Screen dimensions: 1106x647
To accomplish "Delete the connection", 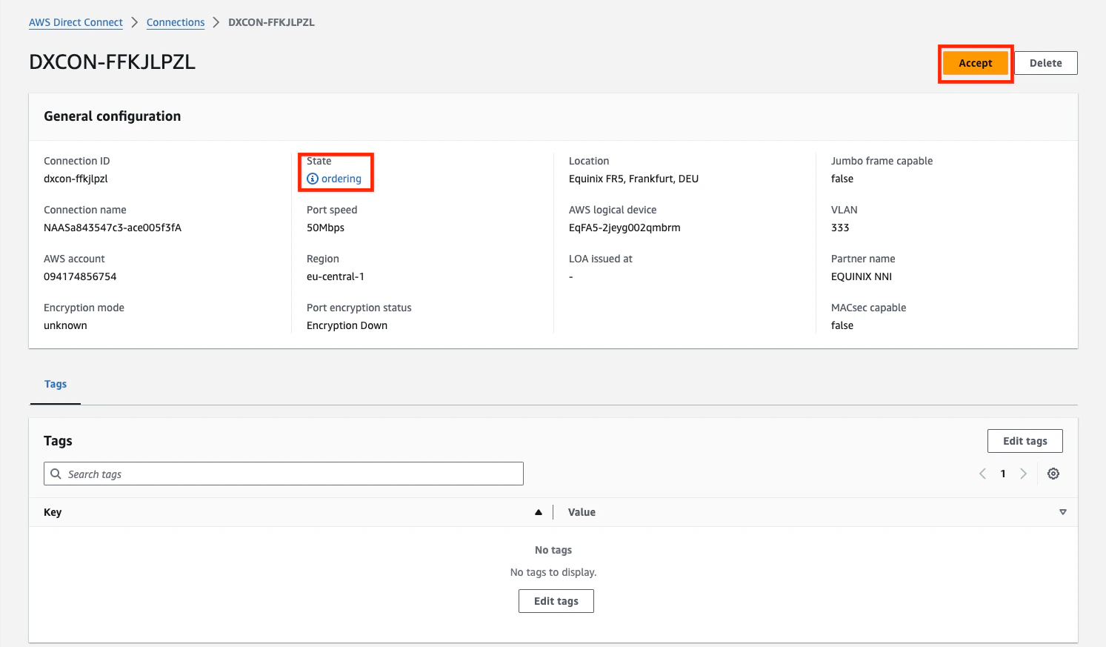I will click(x=1045, y=63).
